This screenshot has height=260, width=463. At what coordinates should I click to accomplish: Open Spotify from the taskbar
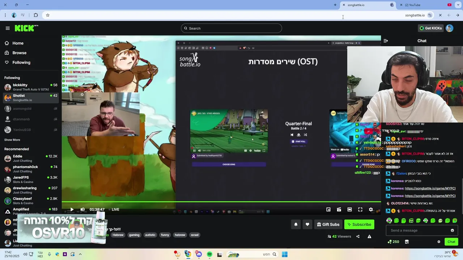(209, 255)
